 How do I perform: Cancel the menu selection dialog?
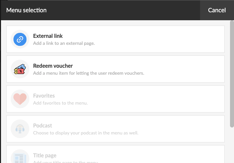[x=217, y=10]
